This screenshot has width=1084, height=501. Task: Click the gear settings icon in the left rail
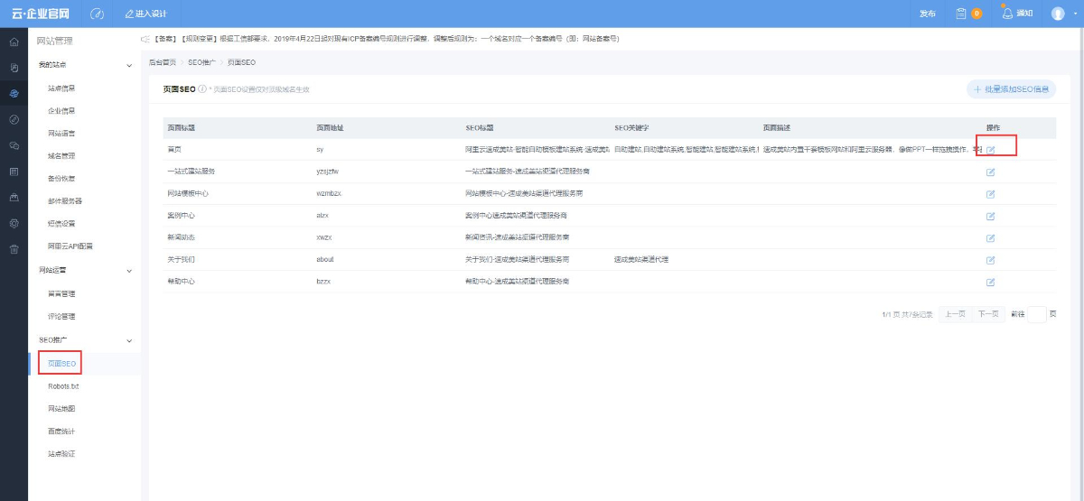point(14,223)
